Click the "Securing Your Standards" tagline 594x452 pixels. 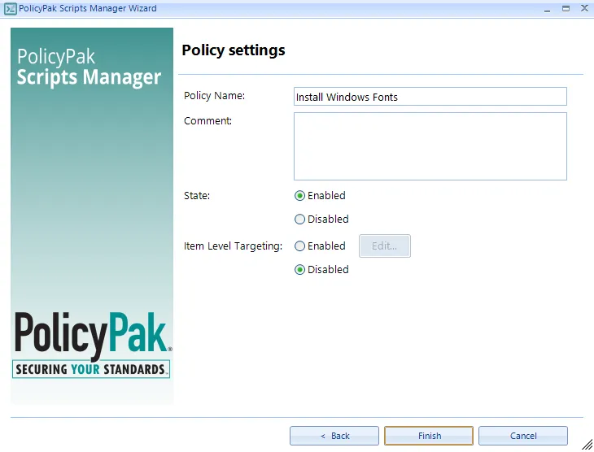(90, 370)
